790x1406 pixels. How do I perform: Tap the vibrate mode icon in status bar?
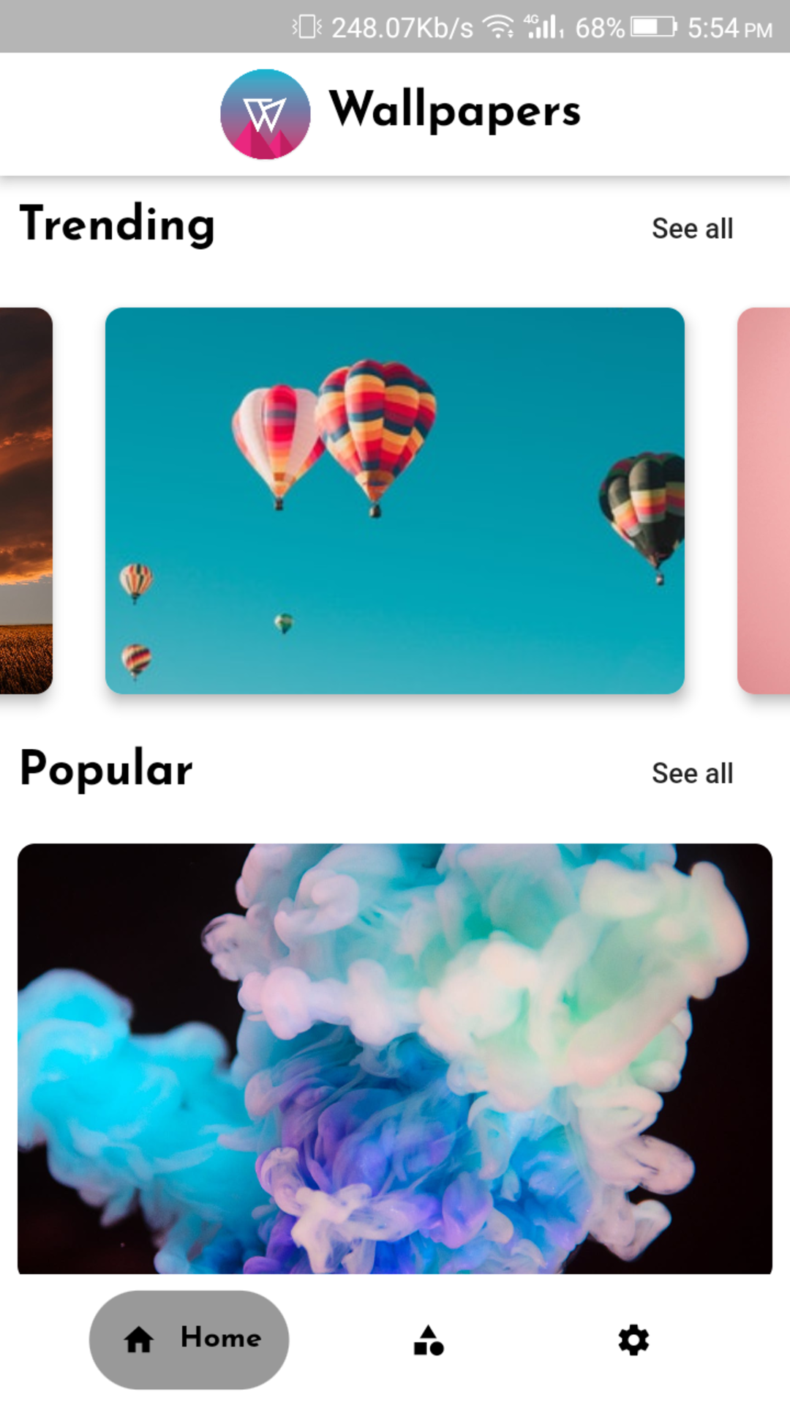[x=307, y=27]
